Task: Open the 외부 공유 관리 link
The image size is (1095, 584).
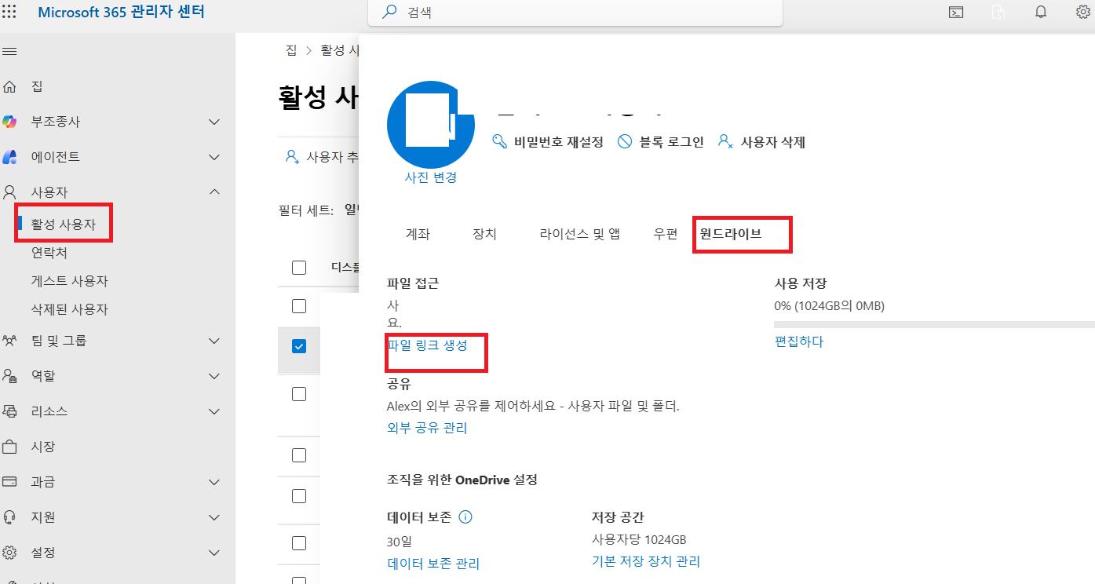Action: [427, 428]
